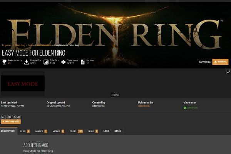The width and height of the screenshot is (231, 154).
Task: Expand the image gallery to fullscreen
Action: [228, 72]
